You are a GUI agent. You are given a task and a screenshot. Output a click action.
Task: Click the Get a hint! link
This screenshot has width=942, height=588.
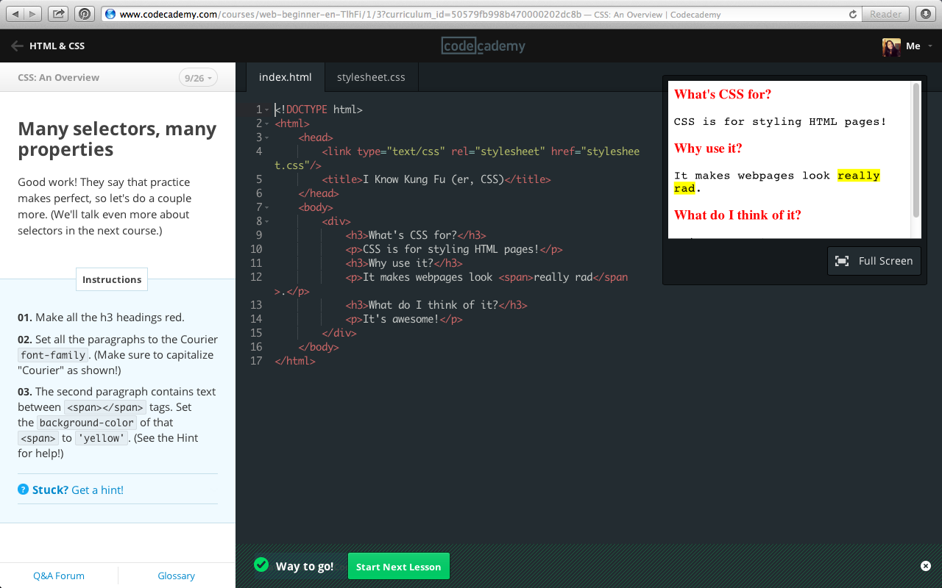[98, 489]
